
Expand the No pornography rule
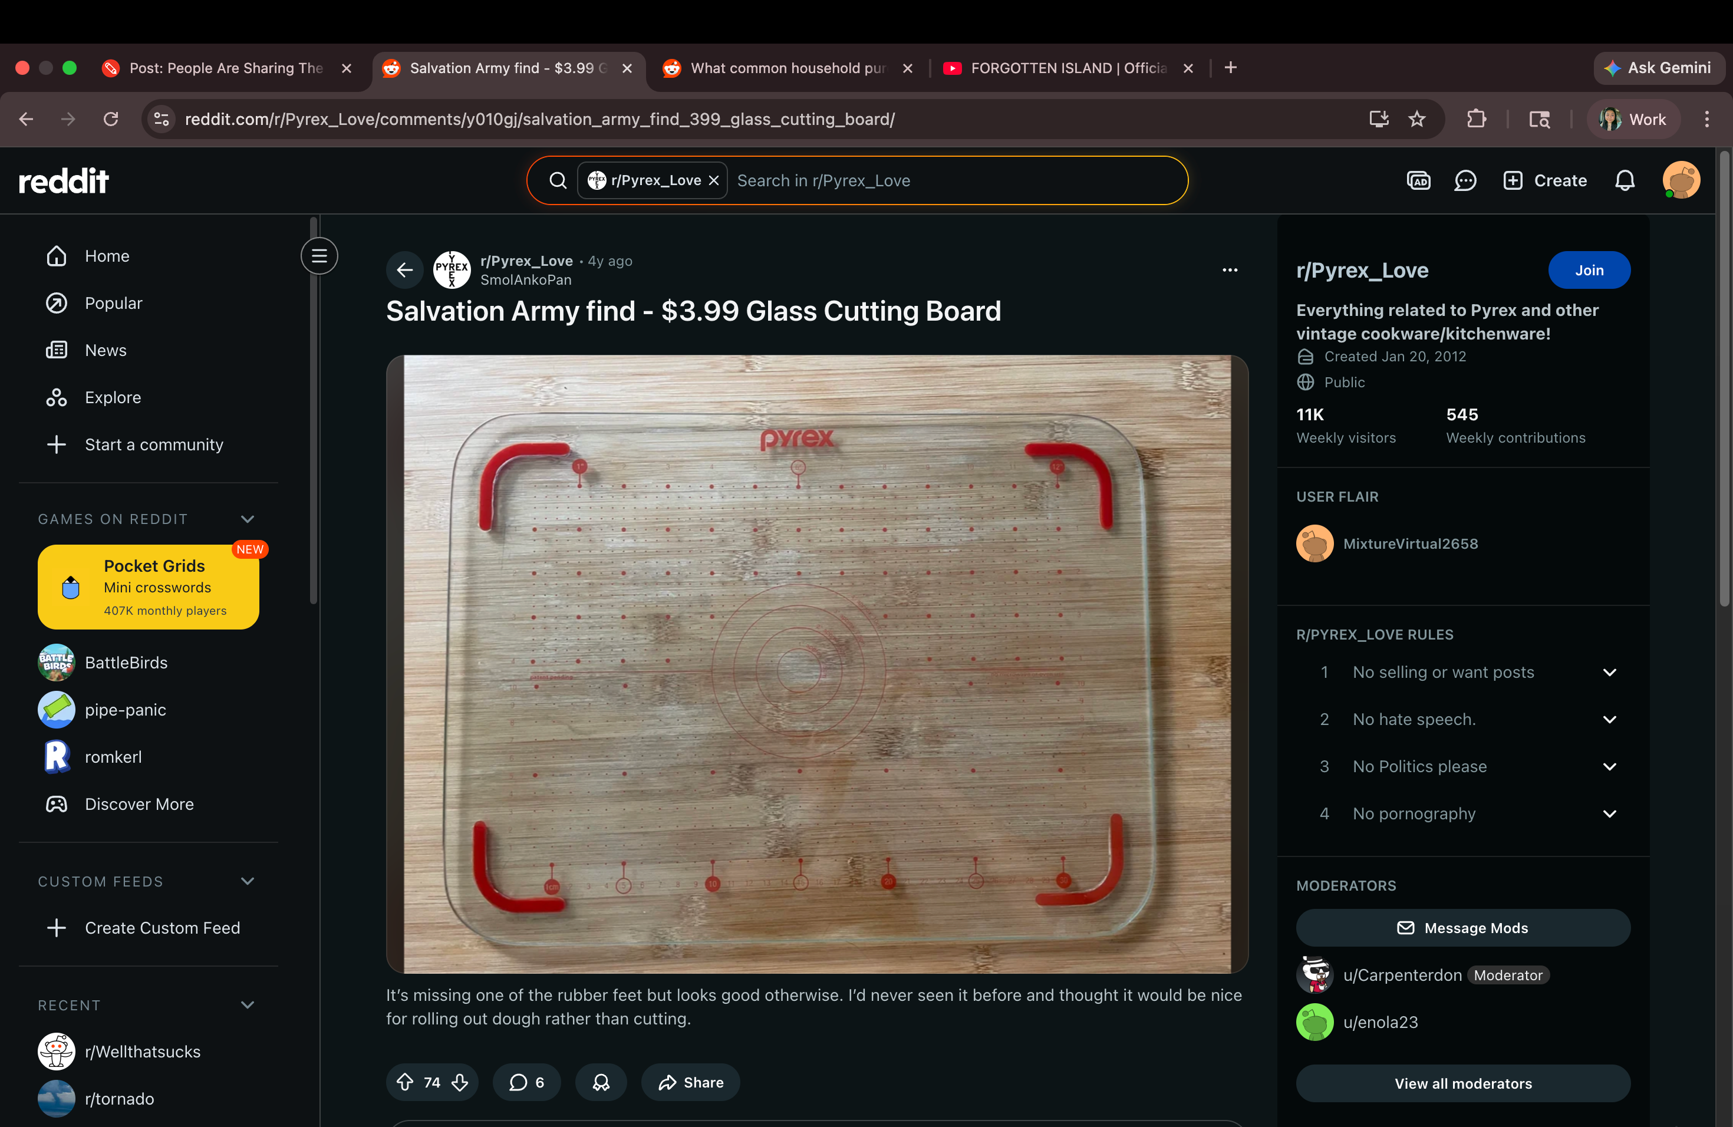pyautogui.click(x=1609, y=814)
